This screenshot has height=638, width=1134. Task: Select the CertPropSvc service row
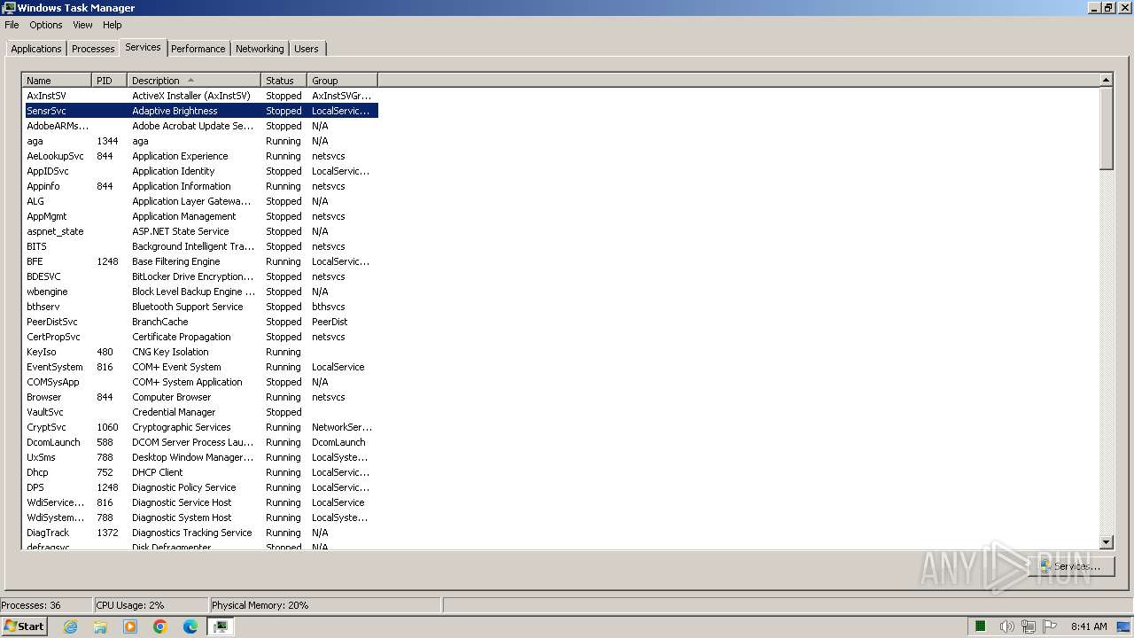click(201, 337)
